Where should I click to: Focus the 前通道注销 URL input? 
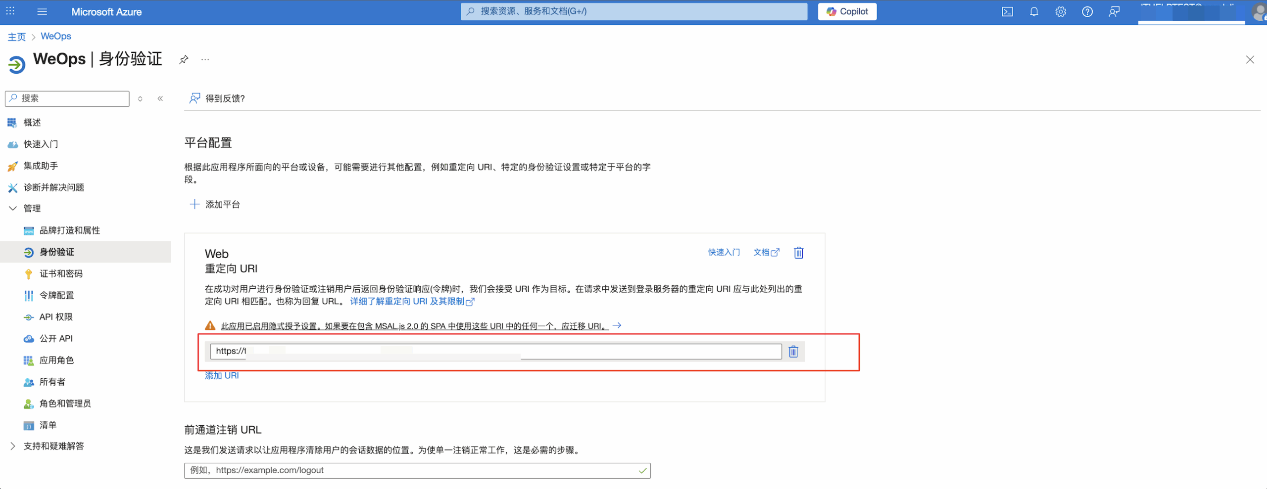pyautogui.click(x=417, y=471)
